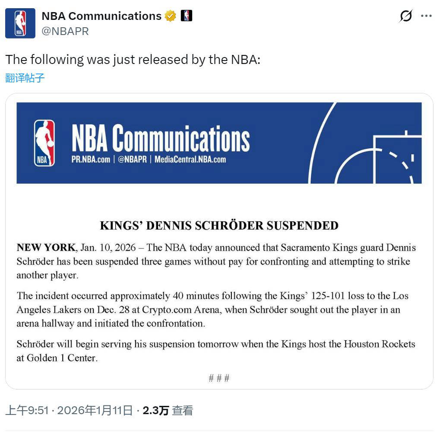Open the 2.3万 查看 view count

coord(168,410)
